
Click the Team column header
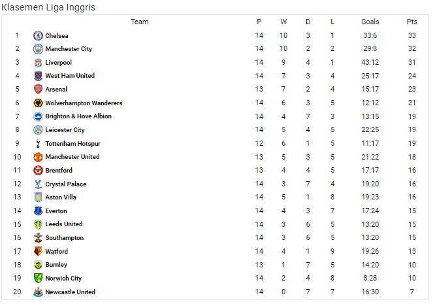(140, 22)
